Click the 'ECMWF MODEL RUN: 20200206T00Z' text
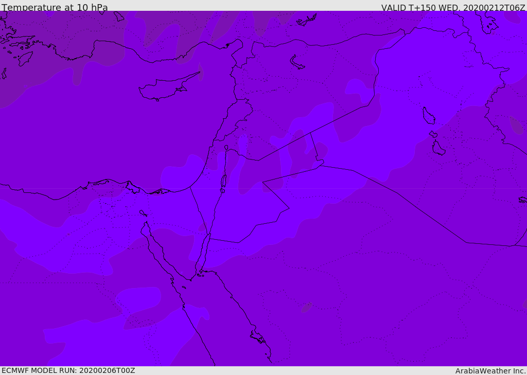The image size is (527, 375). click(68, 370)
